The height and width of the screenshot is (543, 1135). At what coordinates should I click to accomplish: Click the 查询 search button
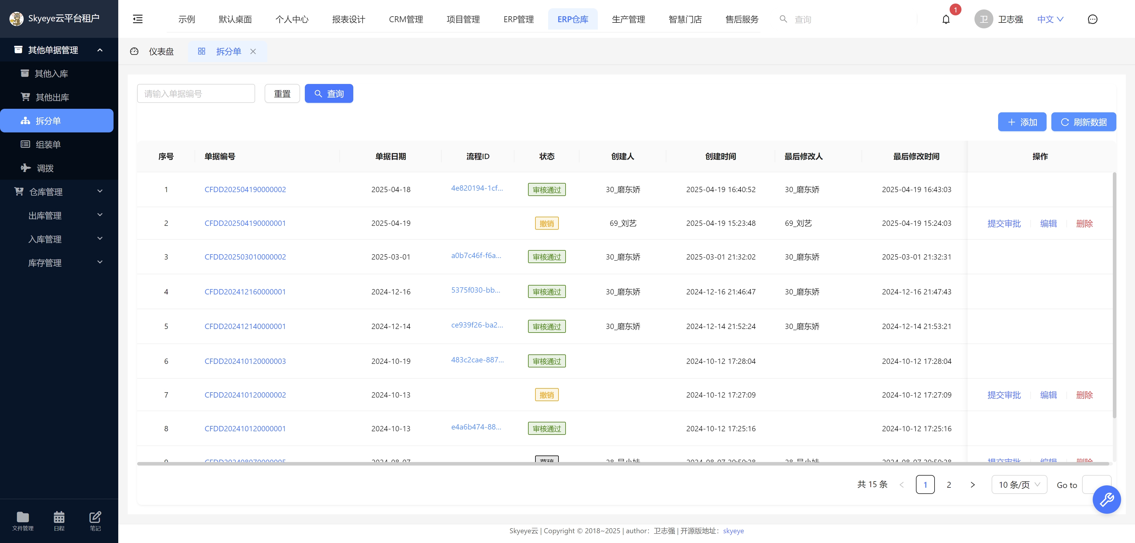pyautogui.click(x=329, y=93)
